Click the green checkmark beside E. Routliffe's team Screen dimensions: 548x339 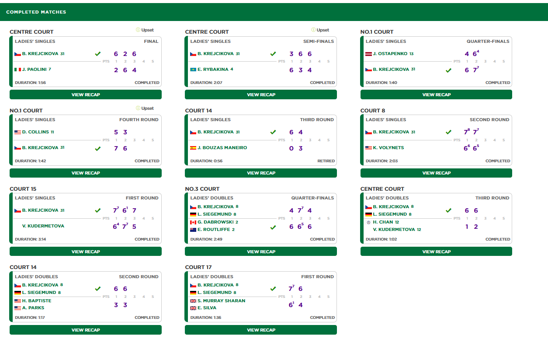click(273, 227)
